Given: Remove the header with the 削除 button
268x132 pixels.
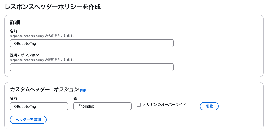Looking at the screenshot, I should point(209,106).
